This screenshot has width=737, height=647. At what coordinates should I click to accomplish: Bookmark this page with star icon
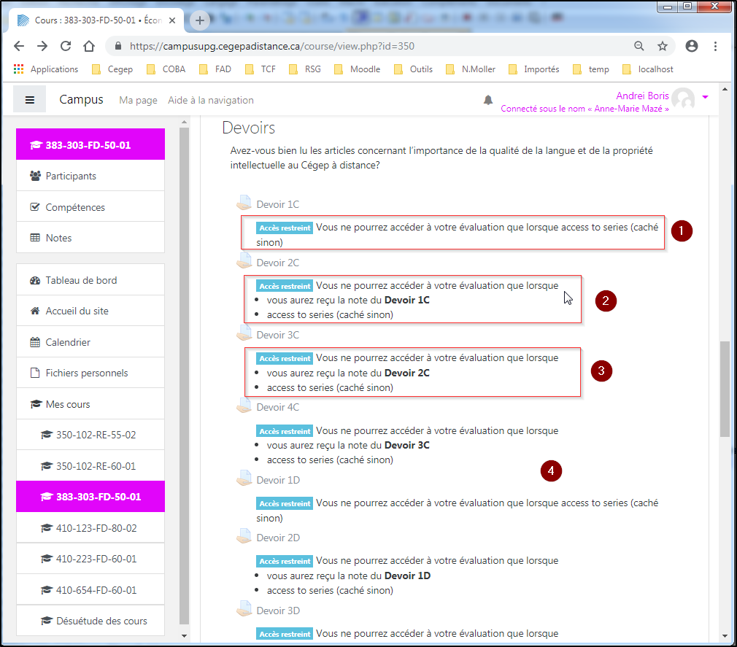663,46
